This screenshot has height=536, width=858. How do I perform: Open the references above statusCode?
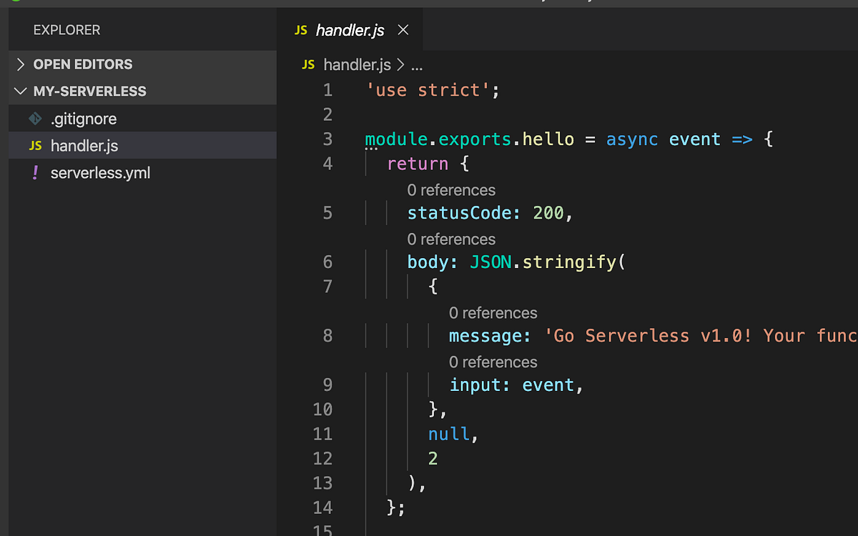450,189
